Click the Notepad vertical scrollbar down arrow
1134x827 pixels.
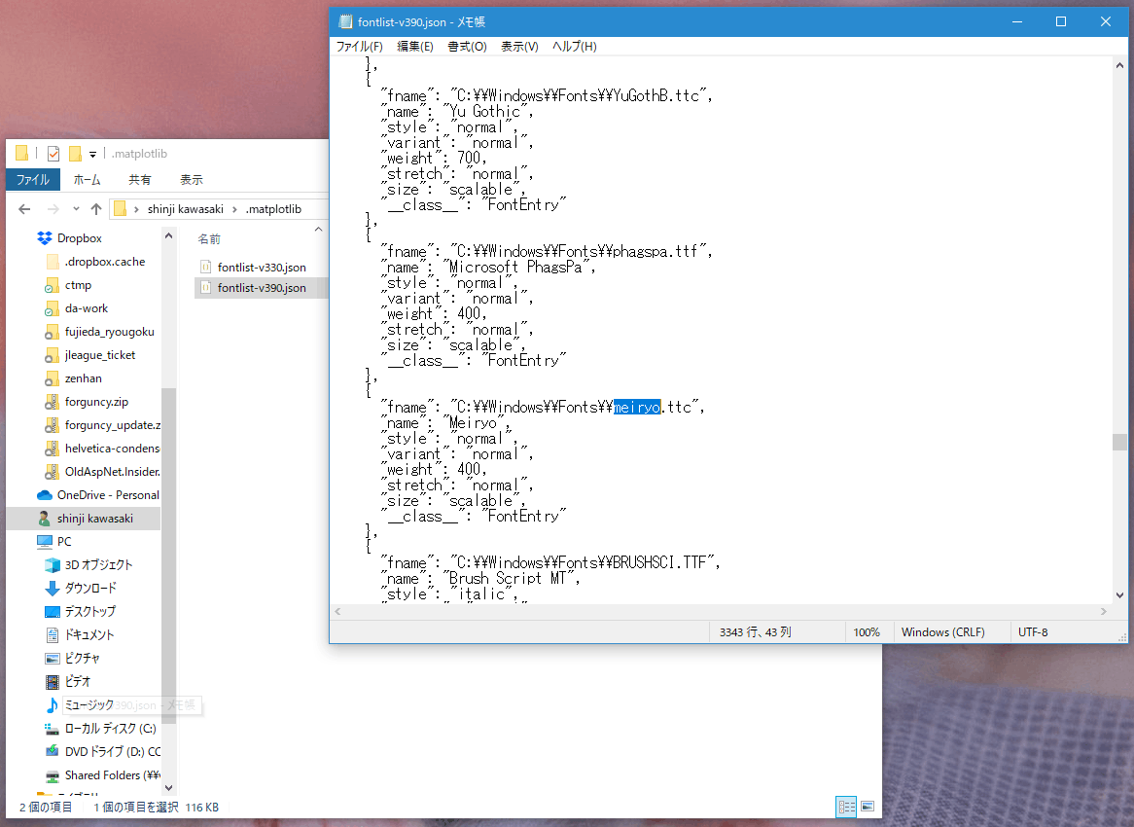(x=1118, y=594)
